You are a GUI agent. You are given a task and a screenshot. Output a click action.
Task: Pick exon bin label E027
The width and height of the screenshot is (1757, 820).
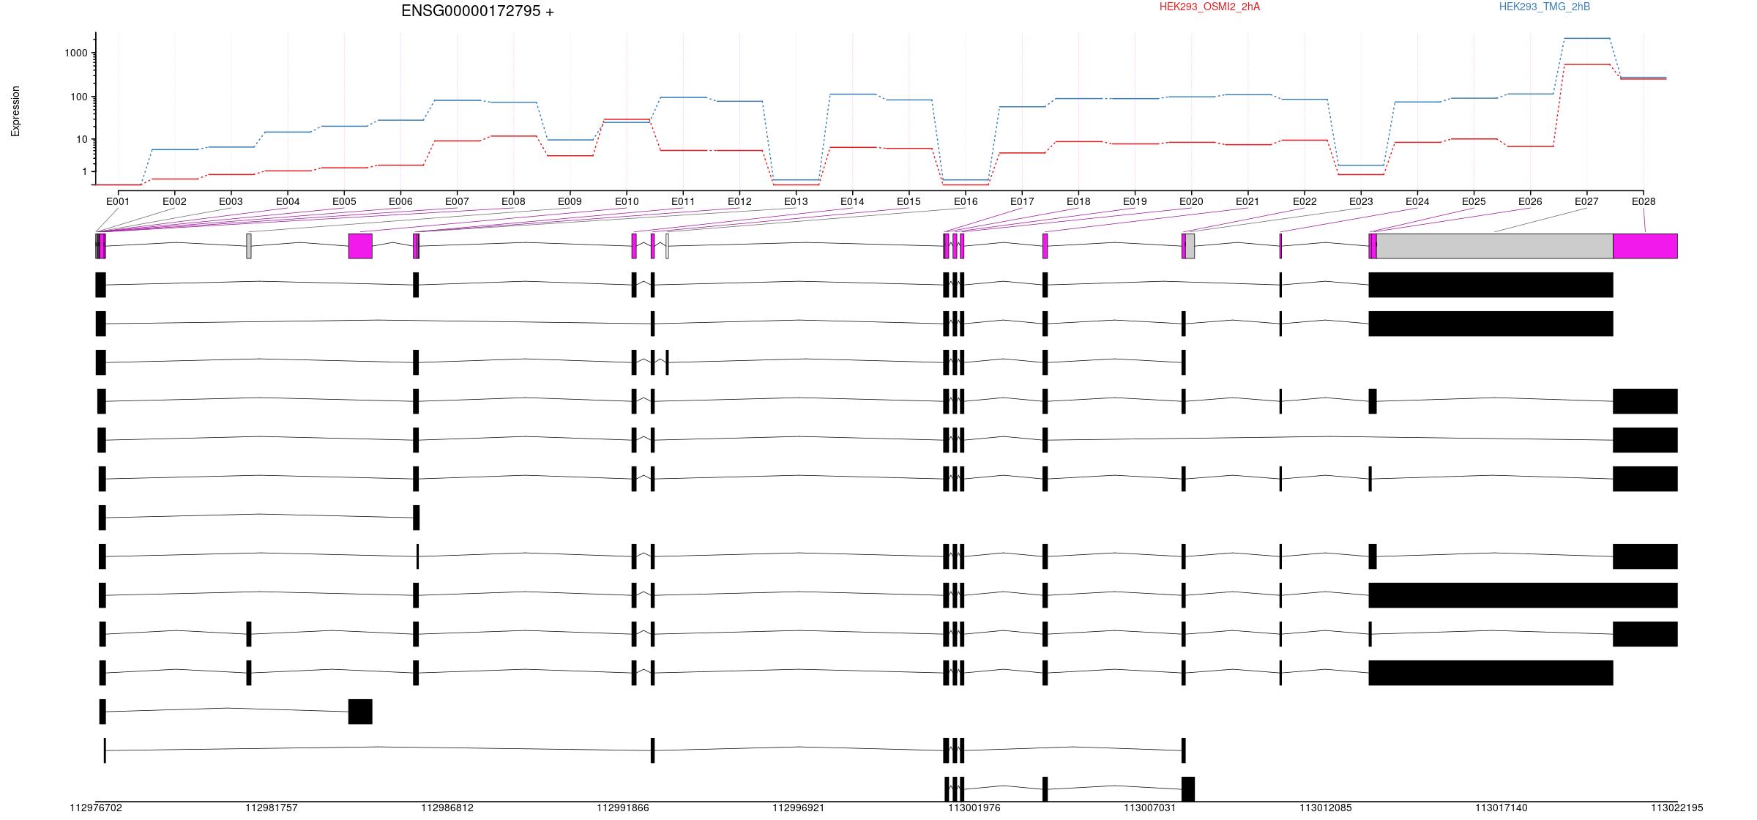tap(1586, 201)
